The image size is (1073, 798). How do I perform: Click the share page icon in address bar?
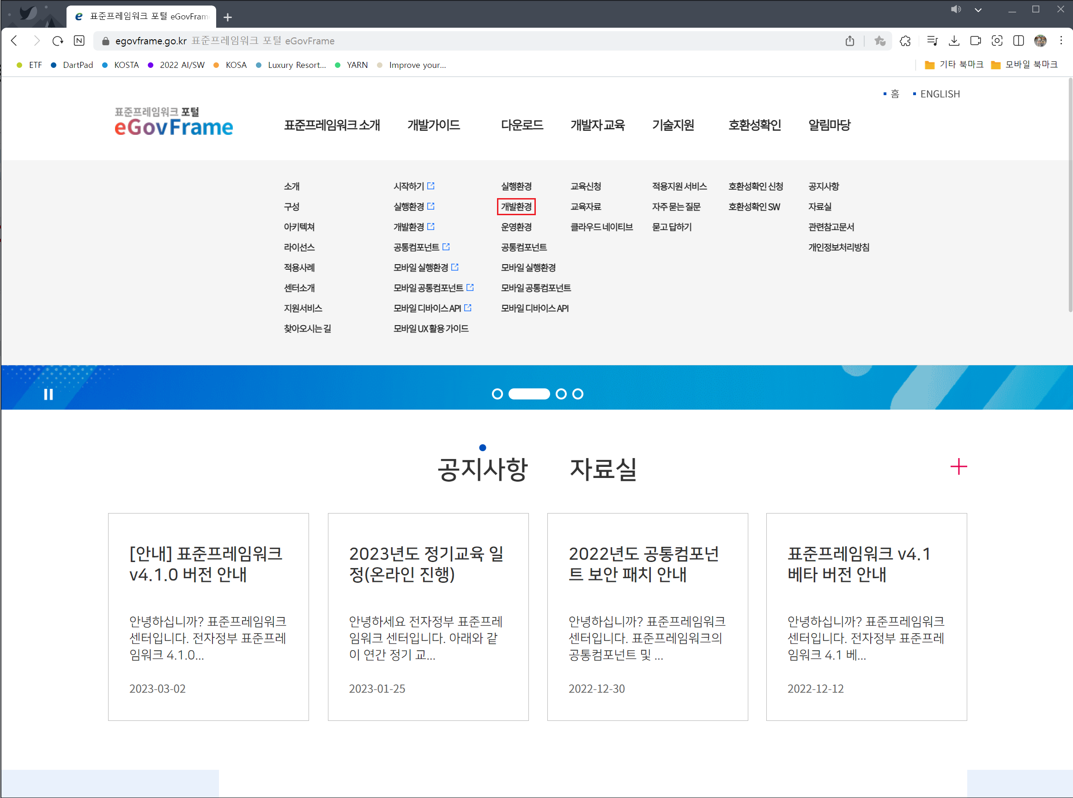pos(850,41)
